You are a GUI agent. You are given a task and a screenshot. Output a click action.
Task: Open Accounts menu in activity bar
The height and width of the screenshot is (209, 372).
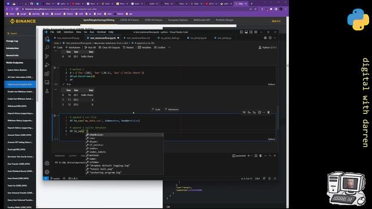click(47, 163)
